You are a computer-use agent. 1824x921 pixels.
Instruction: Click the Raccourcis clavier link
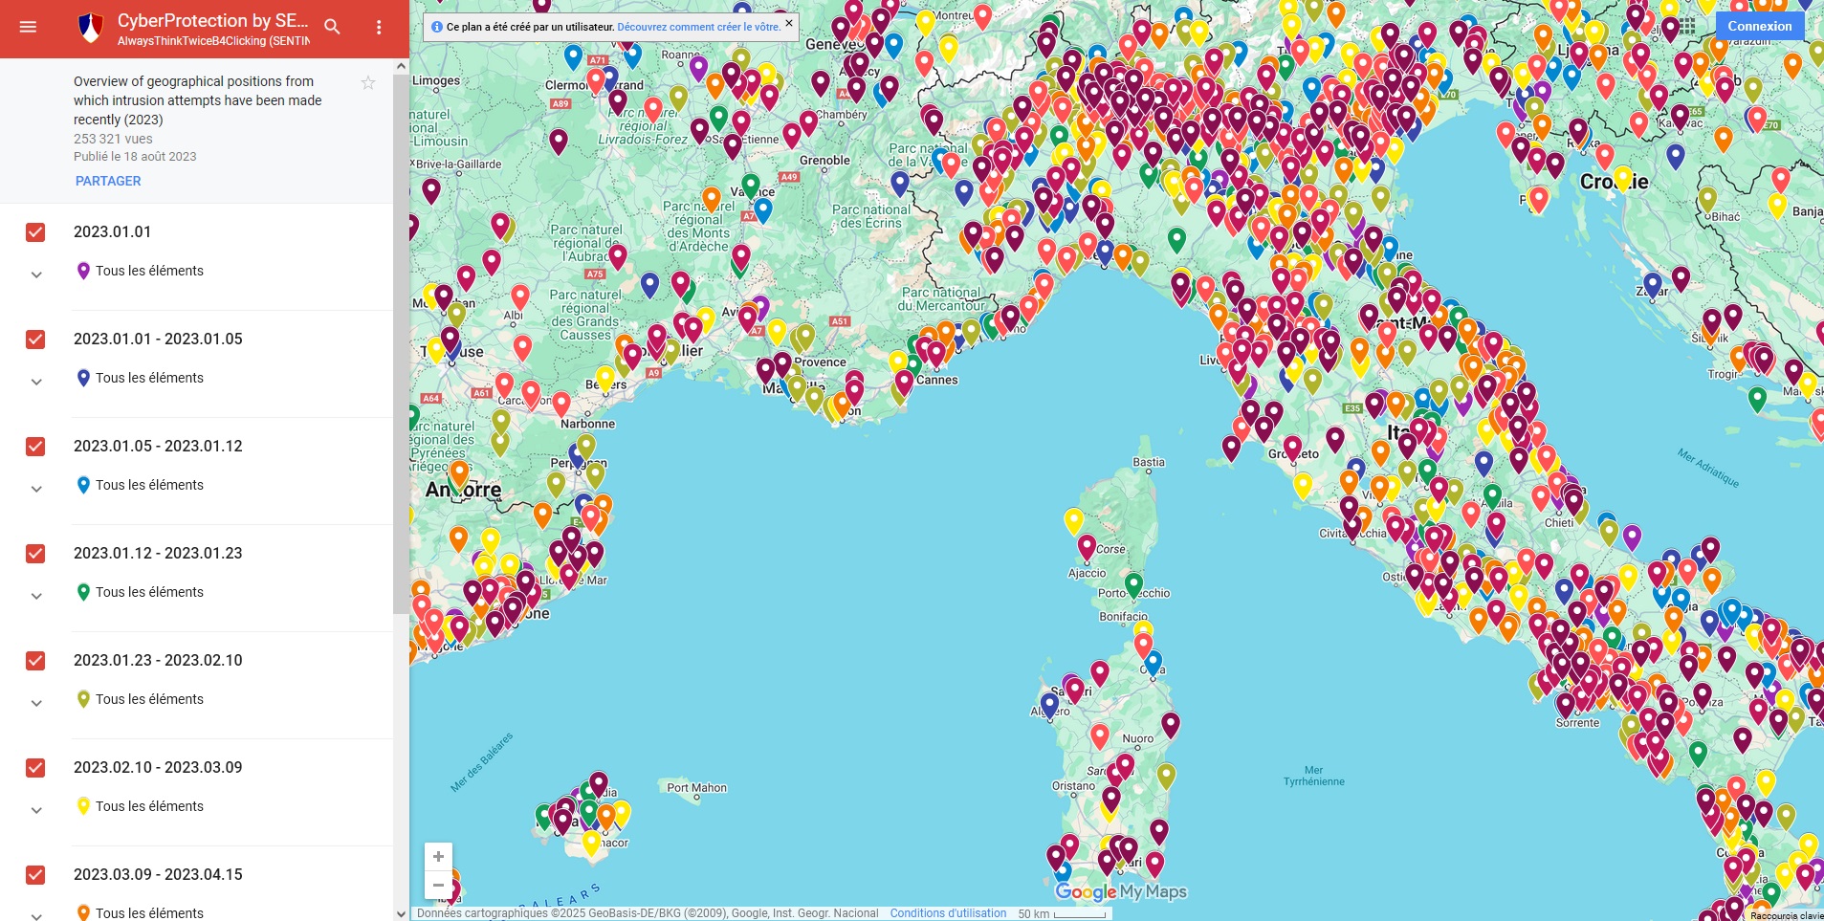click(x=1786, y=915)
